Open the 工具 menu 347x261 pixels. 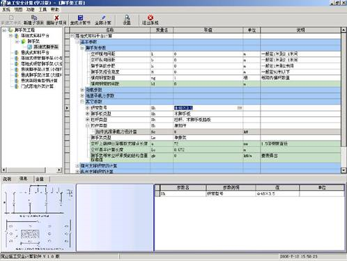tap(43, 10)
